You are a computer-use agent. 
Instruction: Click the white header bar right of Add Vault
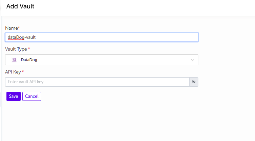point(145,8)
